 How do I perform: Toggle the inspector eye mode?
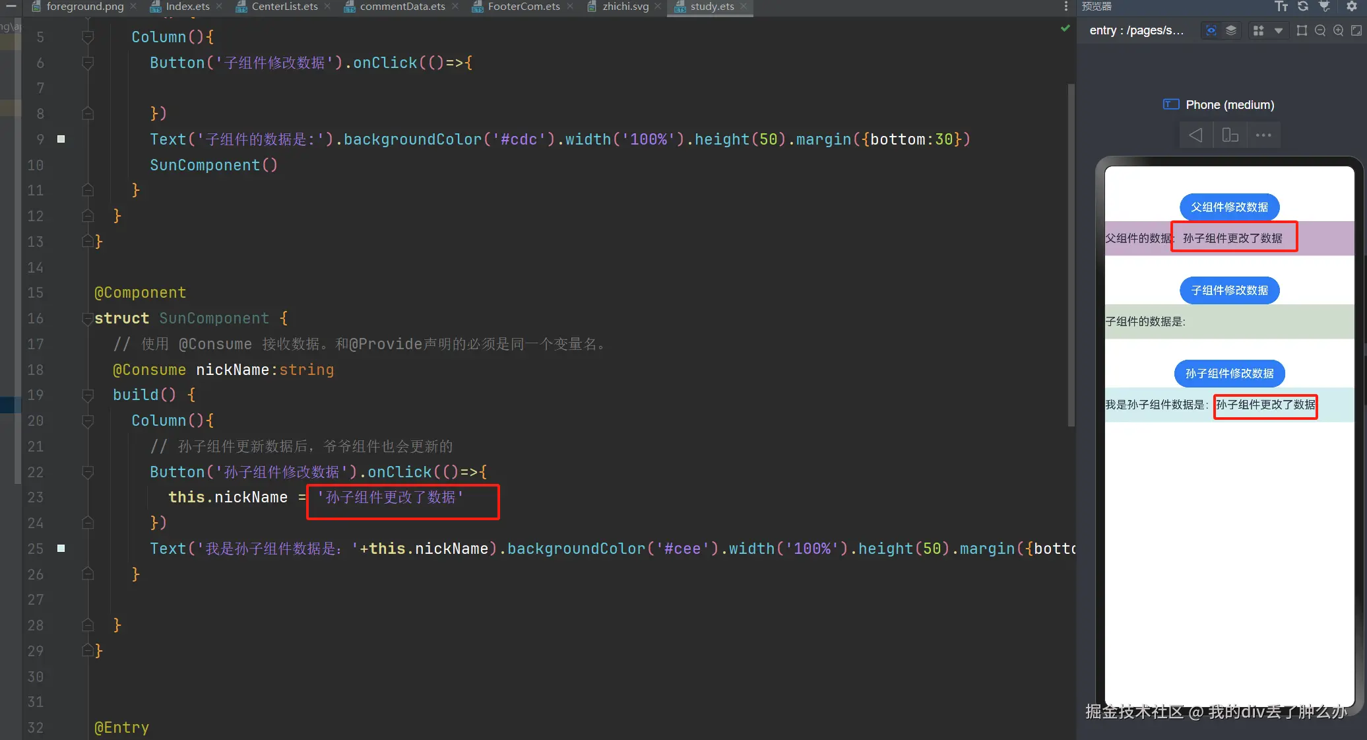tap(1211, 30)
